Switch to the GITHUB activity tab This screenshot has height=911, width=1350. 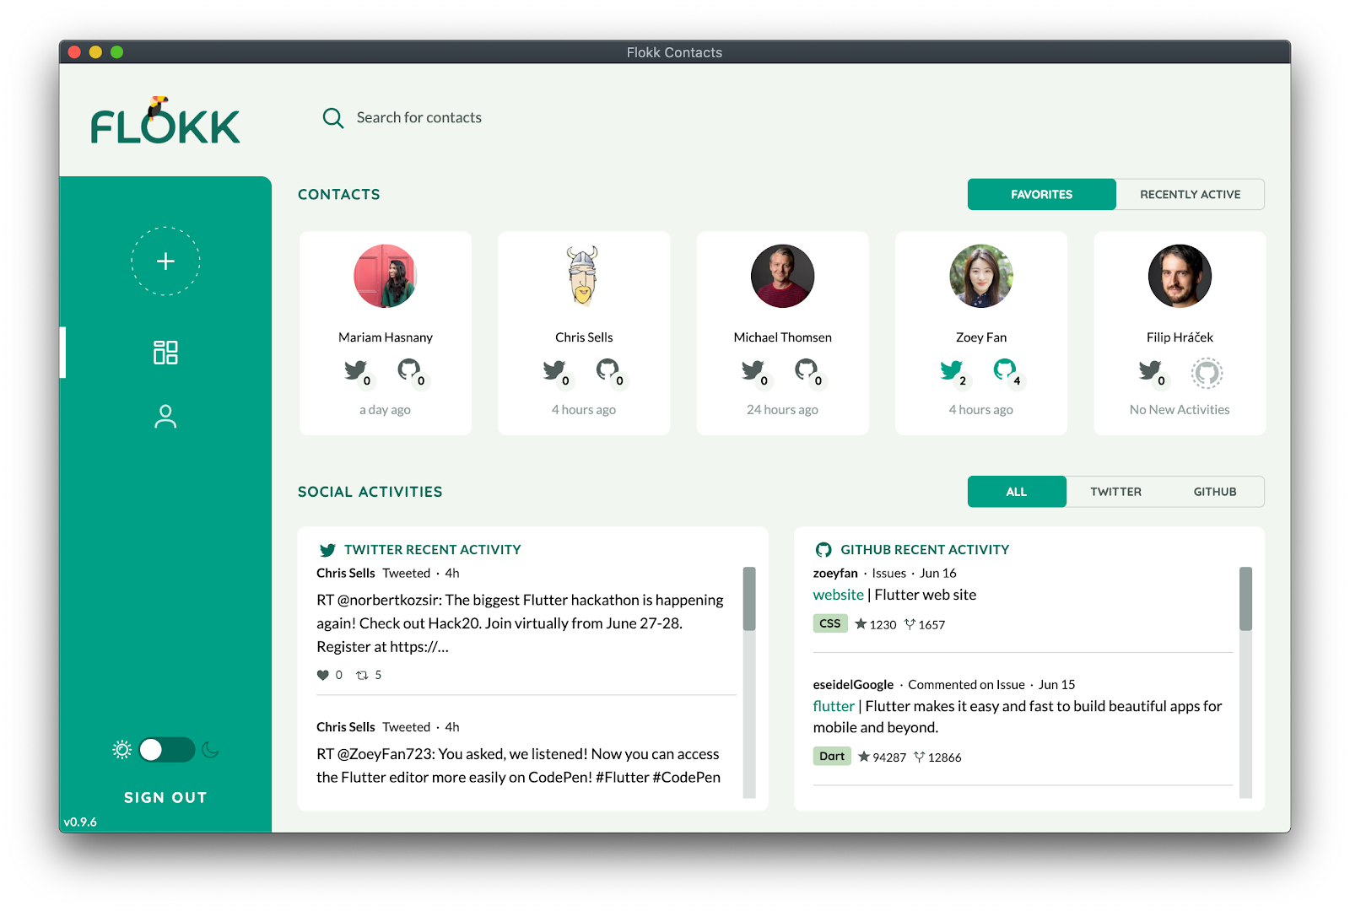tap(1215, 491)
